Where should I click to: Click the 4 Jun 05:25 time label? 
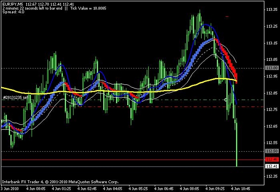pyautogui.click(x=138, y=188)
